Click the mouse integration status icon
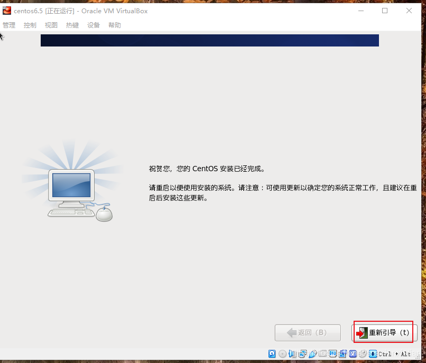The image size is (426, 363). point(363,354)
